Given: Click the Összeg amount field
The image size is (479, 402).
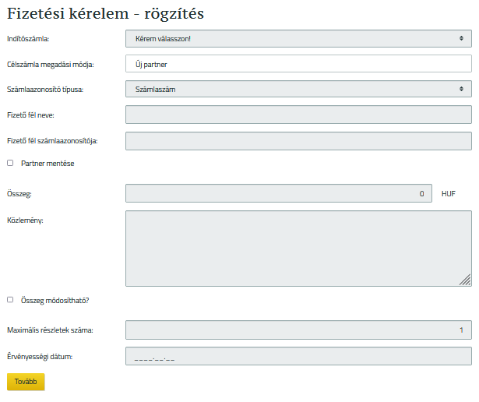Looking at the screenshot, I should point(278,193).
